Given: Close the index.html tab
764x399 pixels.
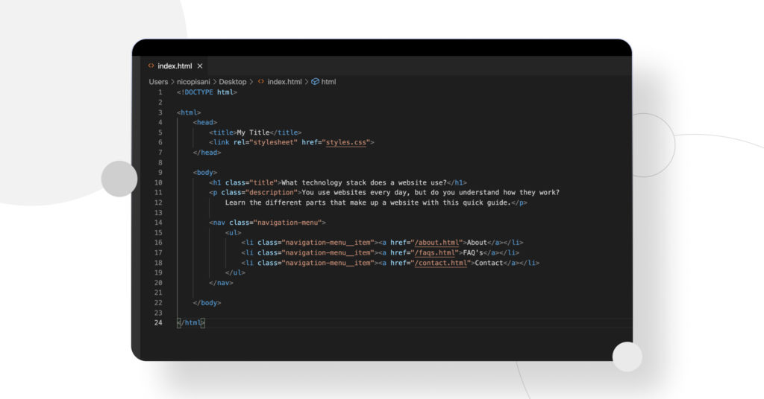Looking at the screenshot, I should [x=200, y=66].
